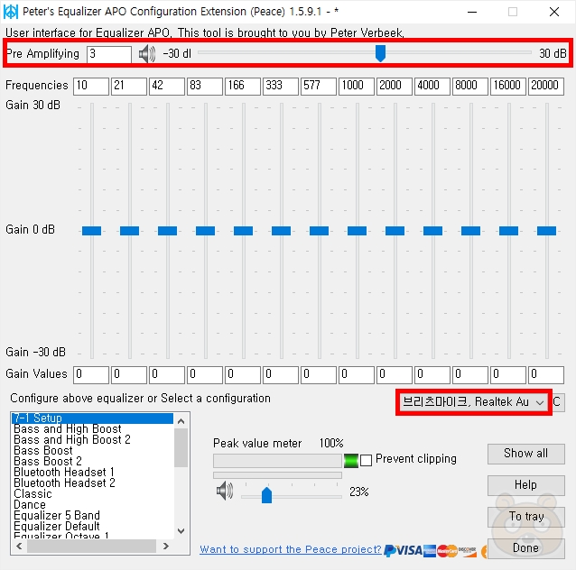Select the 7-1 Setup configuration
Viewport: 576px width, 570px height.
(x=92, y=418)
